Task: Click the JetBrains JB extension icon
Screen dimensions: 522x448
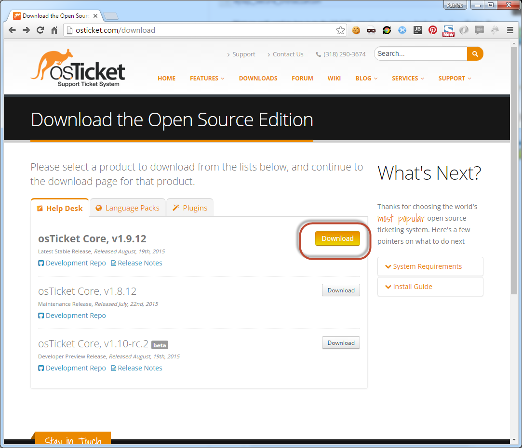Action: click(417, 30)
